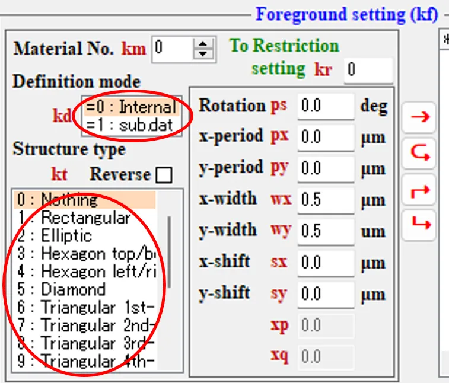Image resolution: width=449 pixels, height=383 pixels.
Task: Click the y-width wy input field
Action: tap(326, 232)
